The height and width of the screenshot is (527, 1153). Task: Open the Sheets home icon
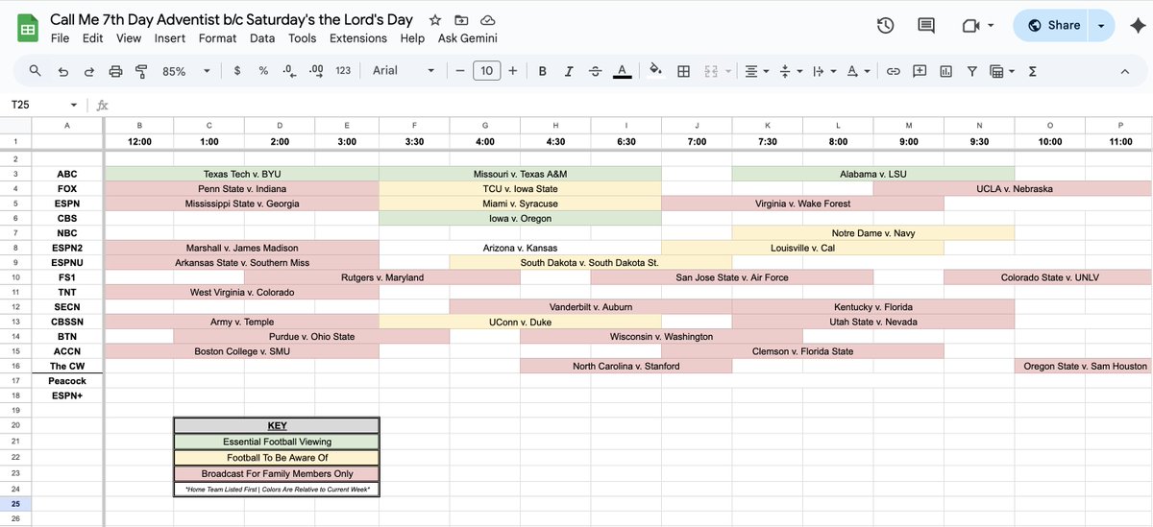click(28, 27)
